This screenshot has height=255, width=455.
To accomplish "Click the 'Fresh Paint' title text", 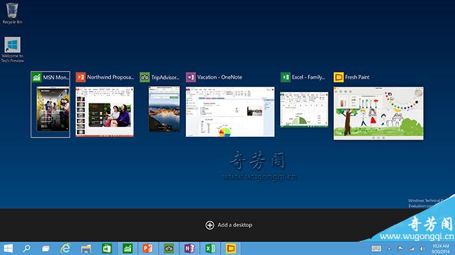I will (x=357, y=77).
